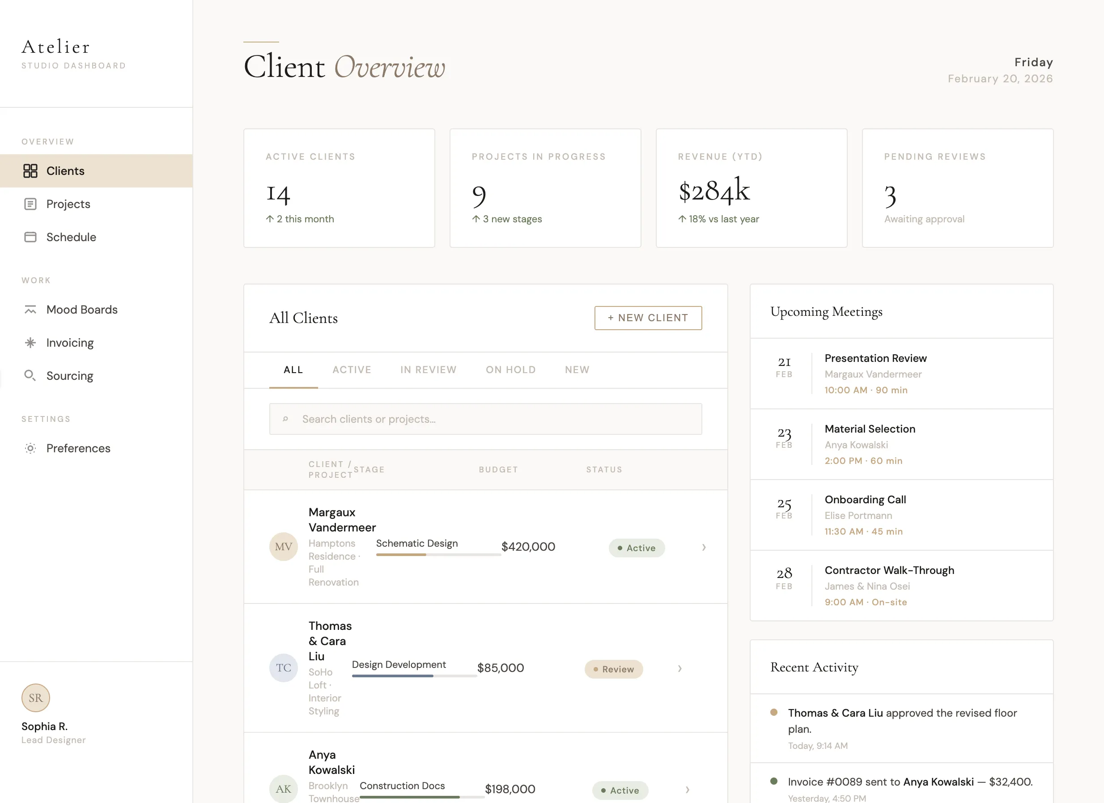
Task: Click the Sourcing magnifier icon
Action: [x=30, y=376]
